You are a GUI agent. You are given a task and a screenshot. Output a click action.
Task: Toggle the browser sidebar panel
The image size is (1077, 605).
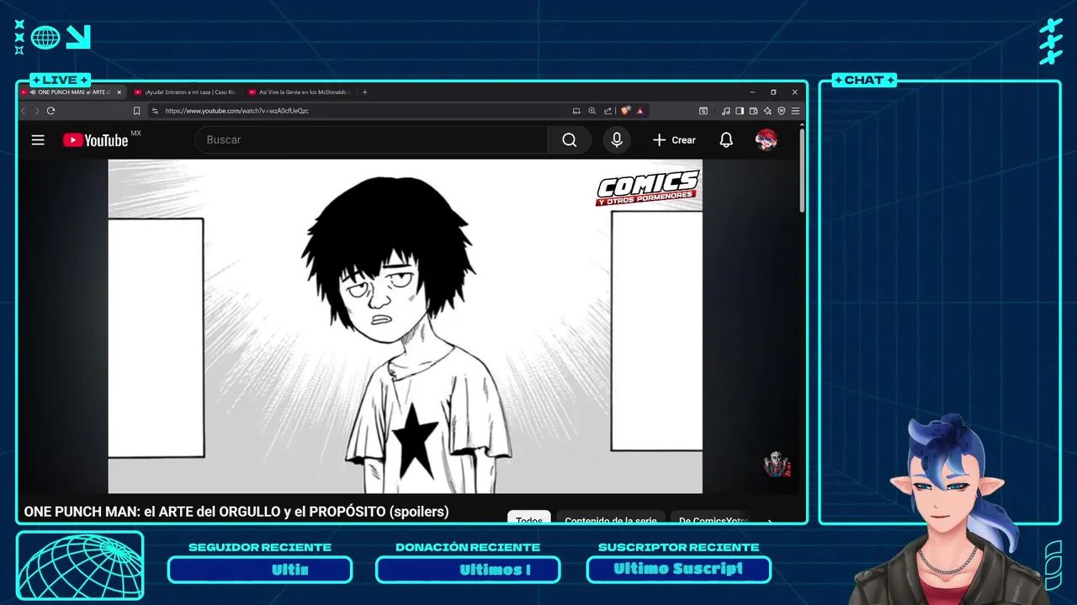tap(740, 111)
